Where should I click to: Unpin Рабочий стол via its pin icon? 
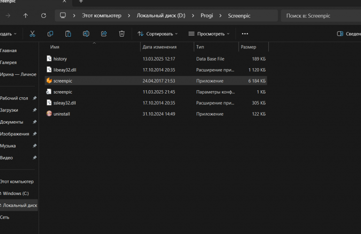point(34,98)
